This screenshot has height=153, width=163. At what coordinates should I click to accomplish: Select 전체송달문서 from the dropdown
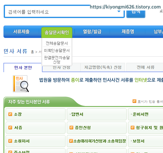(57, 43)
